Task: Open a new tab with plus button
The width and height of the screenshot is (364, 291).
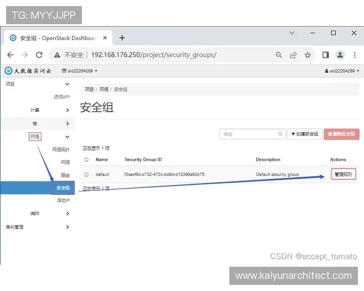Action: click(x=122, y=38)
